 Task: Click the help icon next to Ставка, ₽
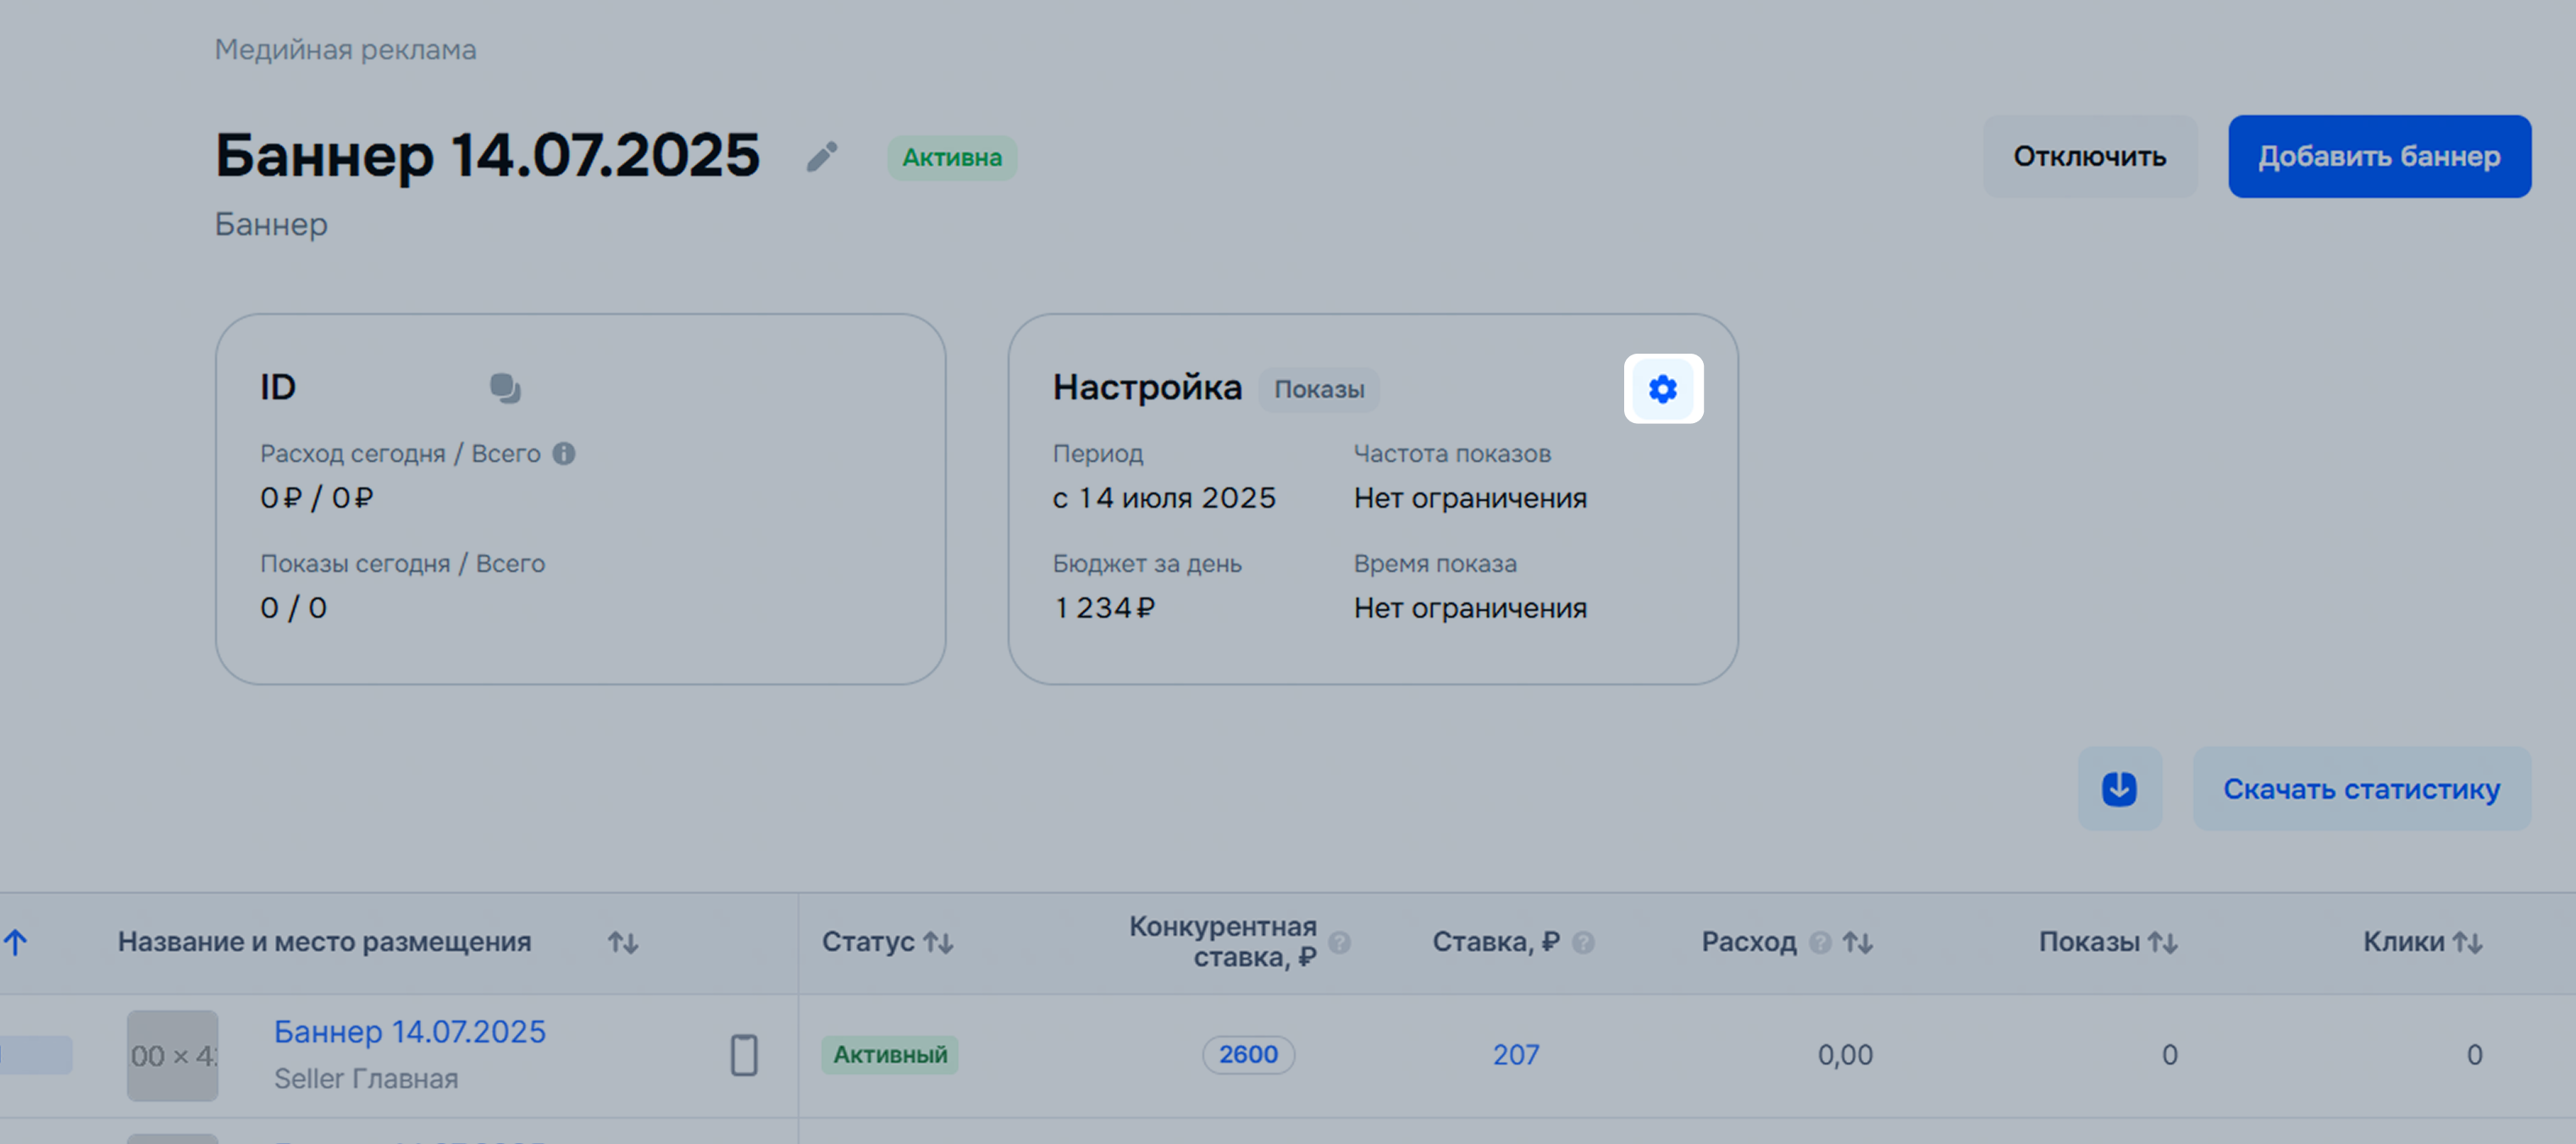click(1583, 942)
